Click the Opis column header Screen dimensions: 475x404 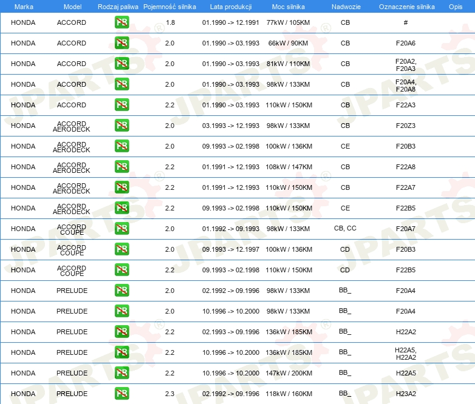click(x=456, y=7)
